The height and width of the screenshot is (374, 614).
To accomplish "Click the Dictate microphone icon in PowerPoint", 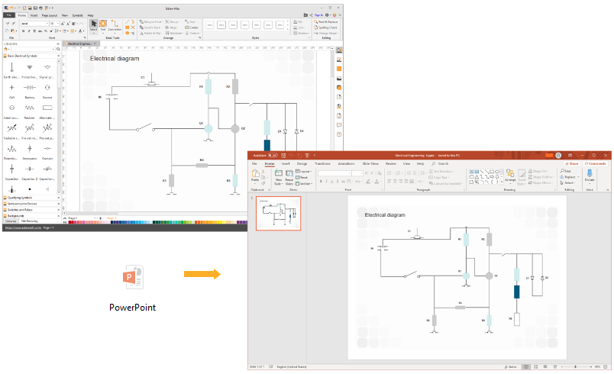I will pos(590,173).
